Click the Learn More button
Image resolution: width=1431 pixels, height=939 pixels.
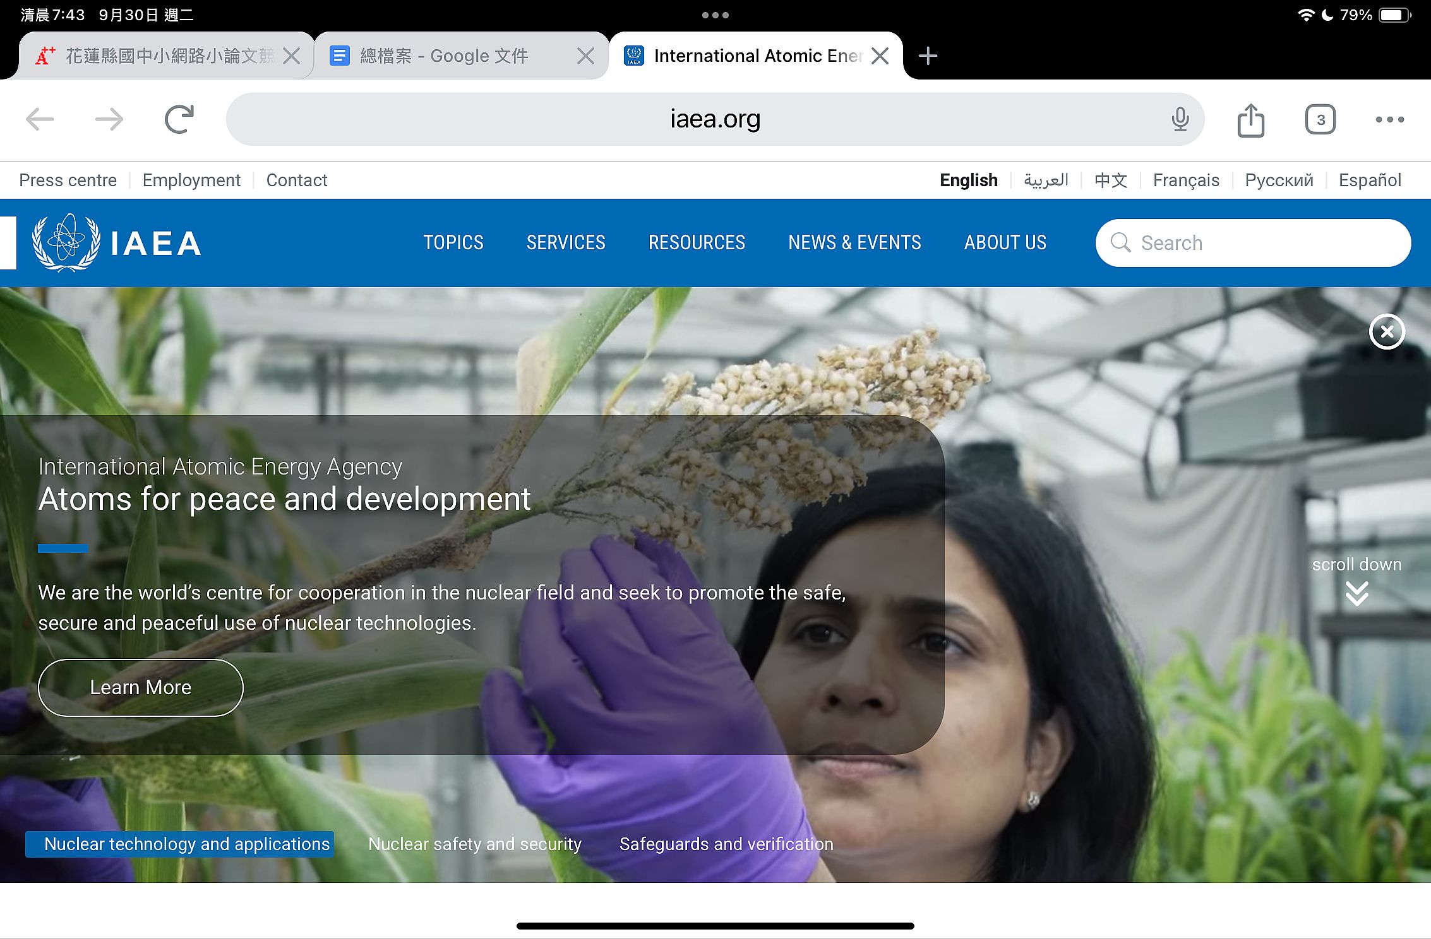[140, 687]
